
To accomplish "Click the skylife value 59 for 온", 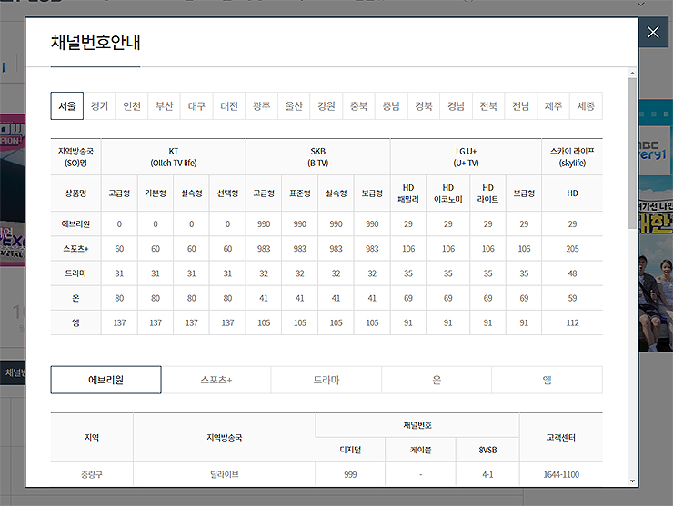I will tap(572, 298).
